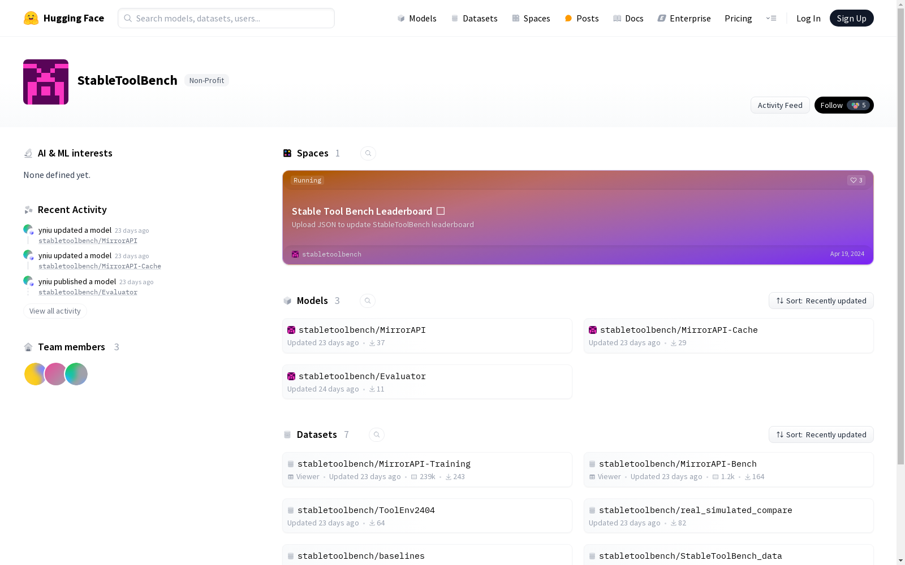Open the Pricing page
The height and width of the screenshot is (565, 905).
[738, 18]
